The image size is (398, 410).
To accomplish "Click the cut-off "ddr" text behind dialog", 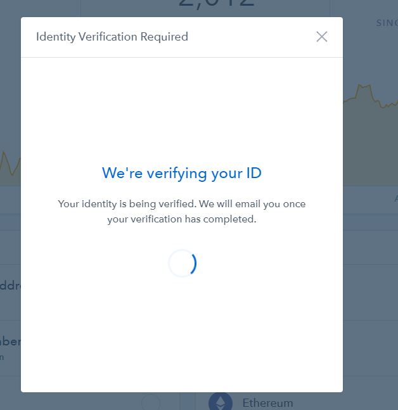I will (10, 285).
